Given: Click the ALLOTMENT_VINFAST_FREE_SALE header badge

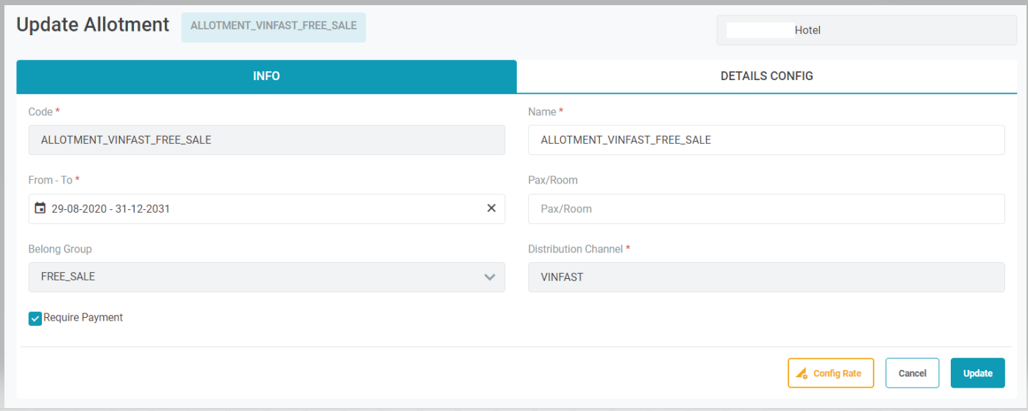Looking at the screenshot, I should pyautogui.click(x=274, y=26).
